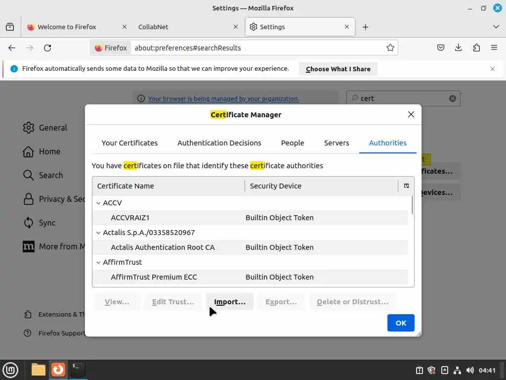Go back using the back arrow

tap(12, 48)
